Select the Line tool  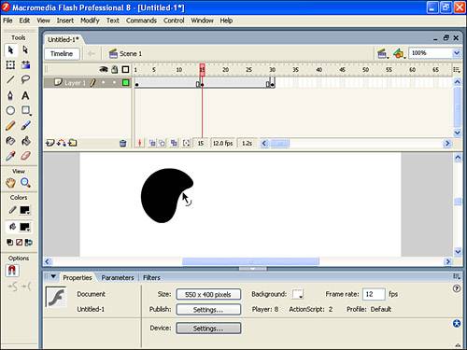coord(10,79)
